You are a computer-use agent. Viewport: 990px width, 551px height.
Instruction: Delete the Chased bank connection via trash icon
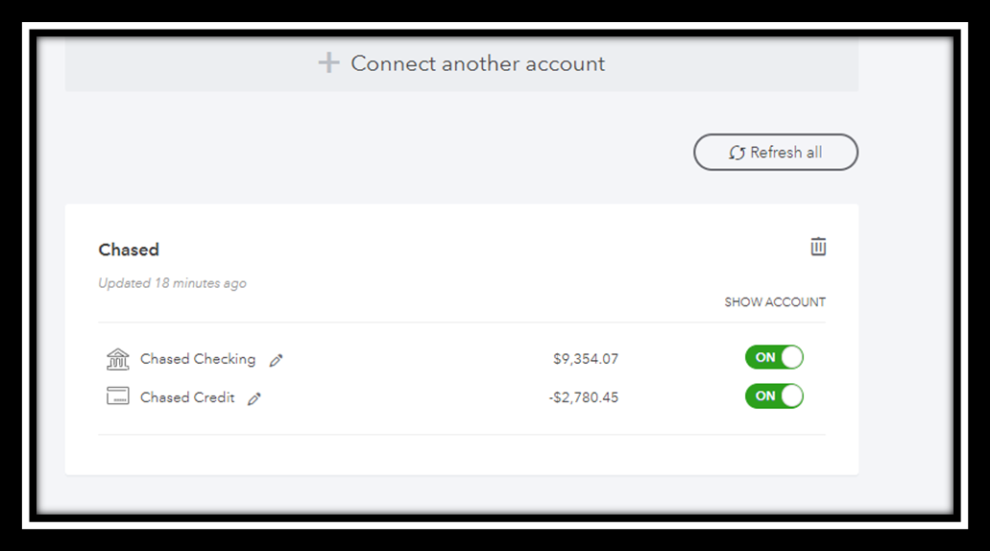pyautogui.click(x=818, y=247)
